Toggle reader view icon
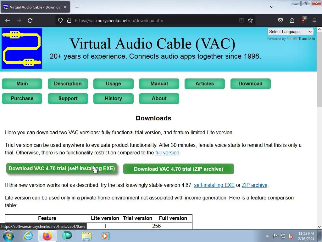 coord(241,20)
